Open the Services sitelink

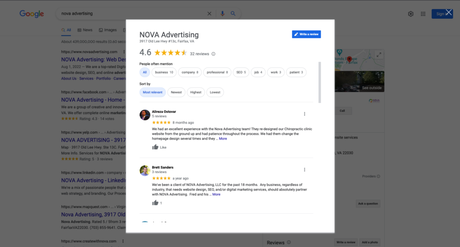[86, 78]
